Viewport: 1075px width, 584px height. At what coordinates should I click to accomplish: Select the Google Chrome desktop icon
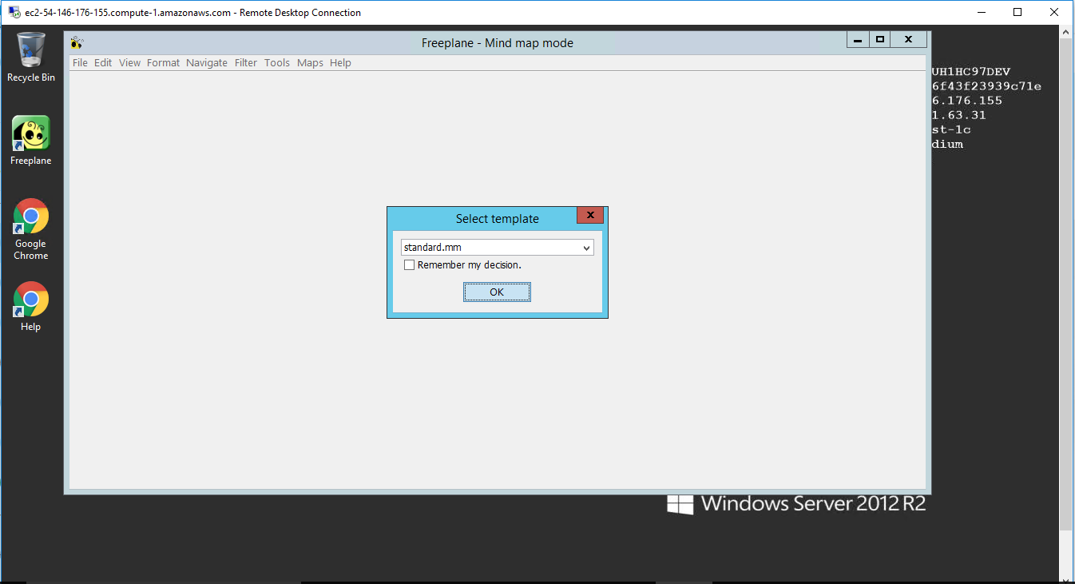tap(30, 219)
